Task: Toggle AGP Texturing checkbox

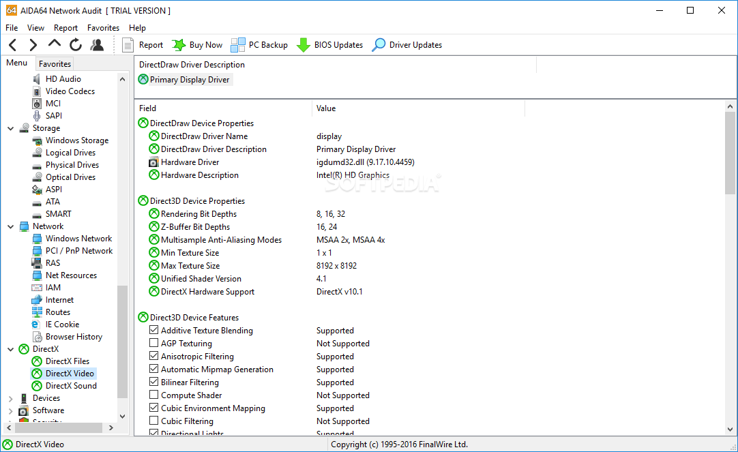Action: 154,343
